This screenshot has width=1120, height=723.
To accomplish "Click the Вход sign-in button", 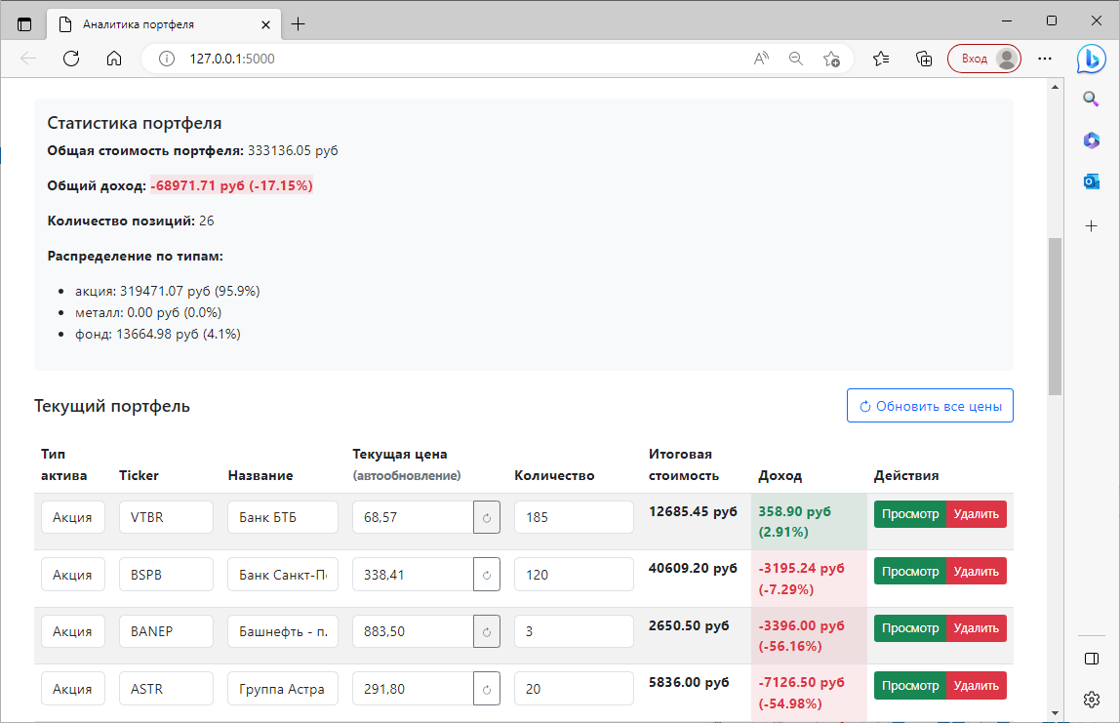I will pyautogui.click(x=983, y=59).
